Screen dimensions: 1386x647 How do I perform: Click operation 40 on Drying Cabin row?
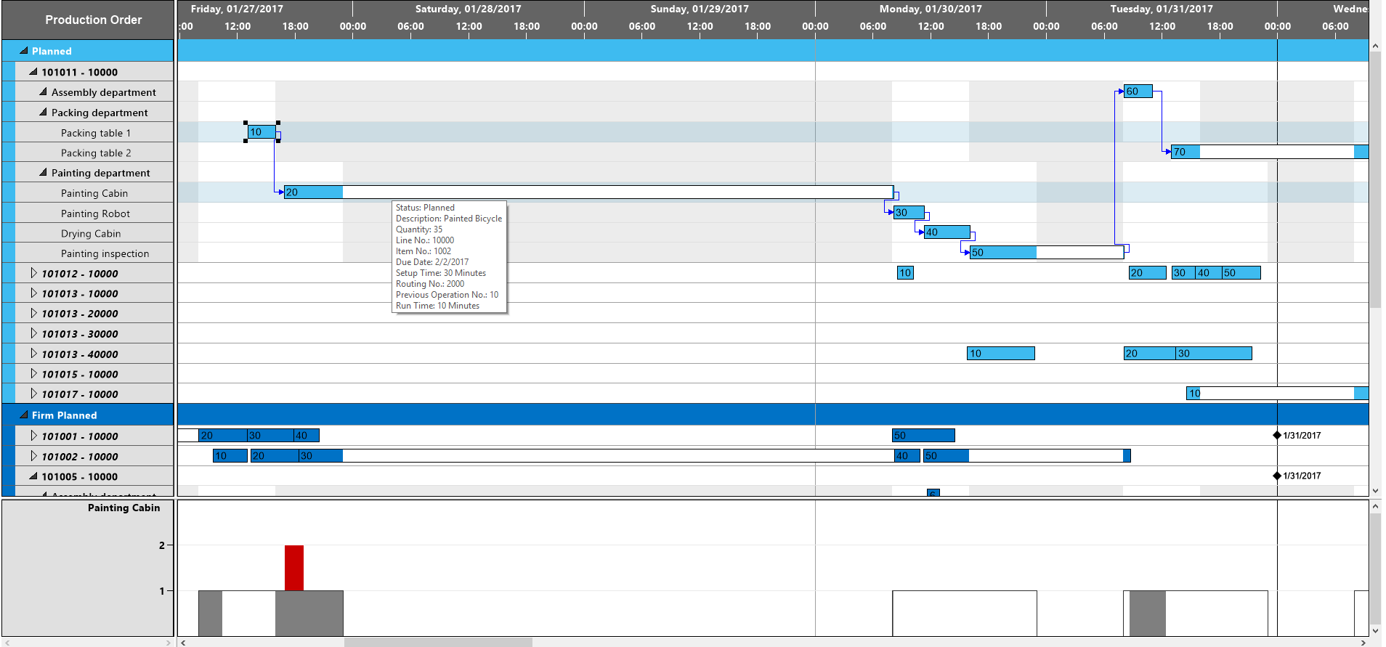point(946,232)
